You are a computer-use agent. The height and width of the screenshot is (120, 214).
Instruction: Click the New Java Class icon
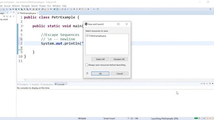[36, 9]
